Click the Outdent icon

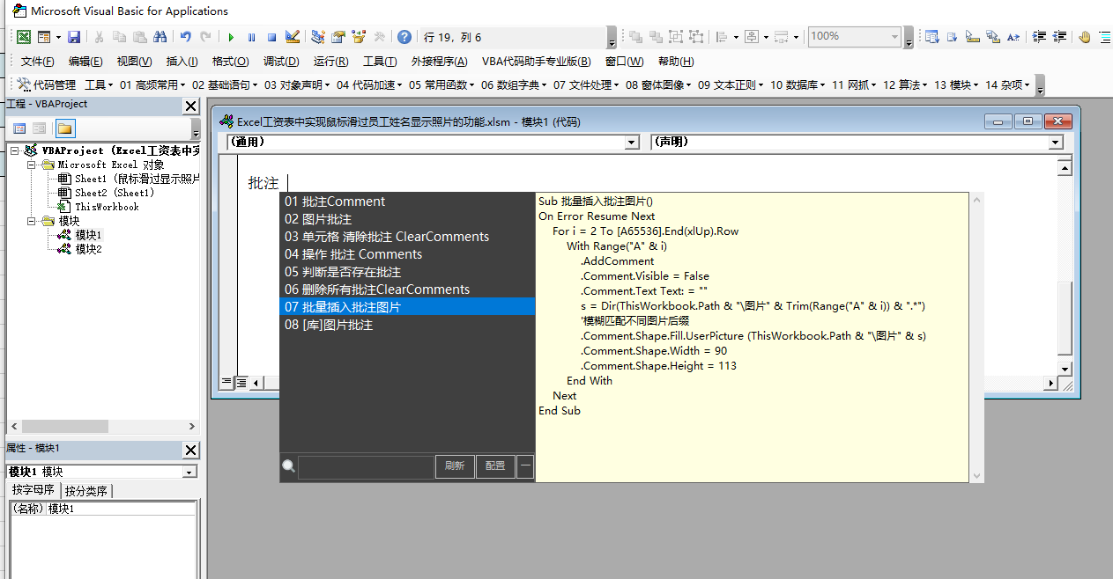(1060, 37)
